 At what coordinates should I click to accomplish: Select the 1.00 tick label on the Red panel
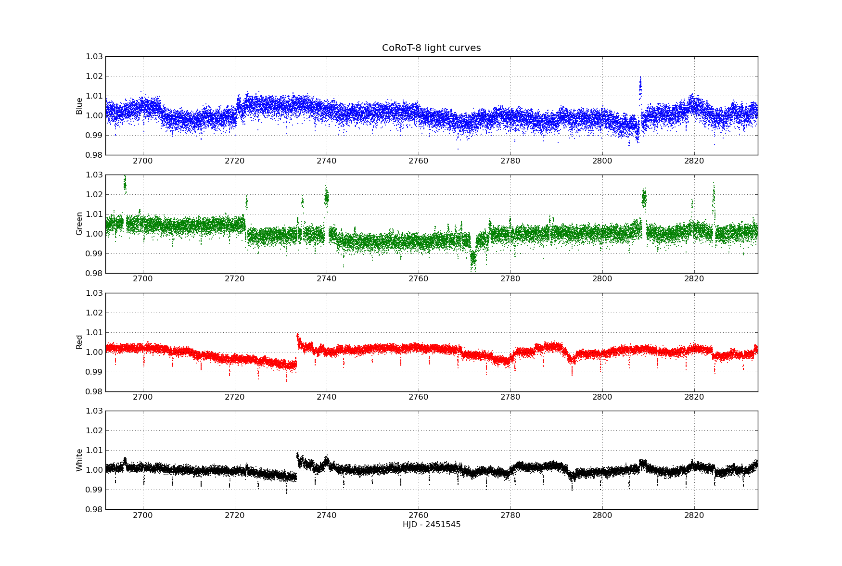click(94, 352)
